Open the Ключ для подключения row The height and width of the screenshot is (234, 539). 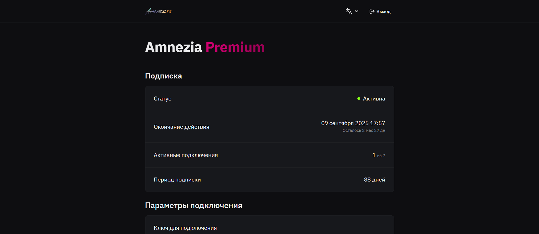(185, 228)
